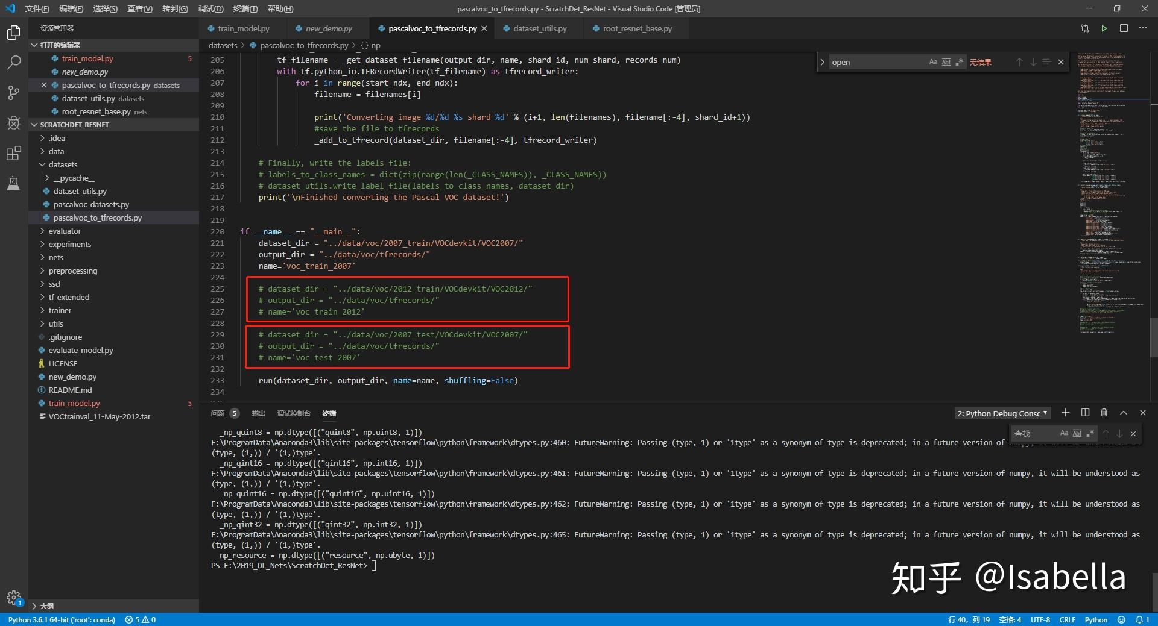Open the Debug view in activity bar
The width and height of the screenshot is (1158, 626).
pyautogui.click(x=13, y=123)
